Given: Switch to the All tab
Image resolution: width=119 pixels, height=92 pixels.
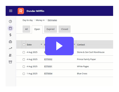Looking at the screenshot, I should (x=26, y=29).
